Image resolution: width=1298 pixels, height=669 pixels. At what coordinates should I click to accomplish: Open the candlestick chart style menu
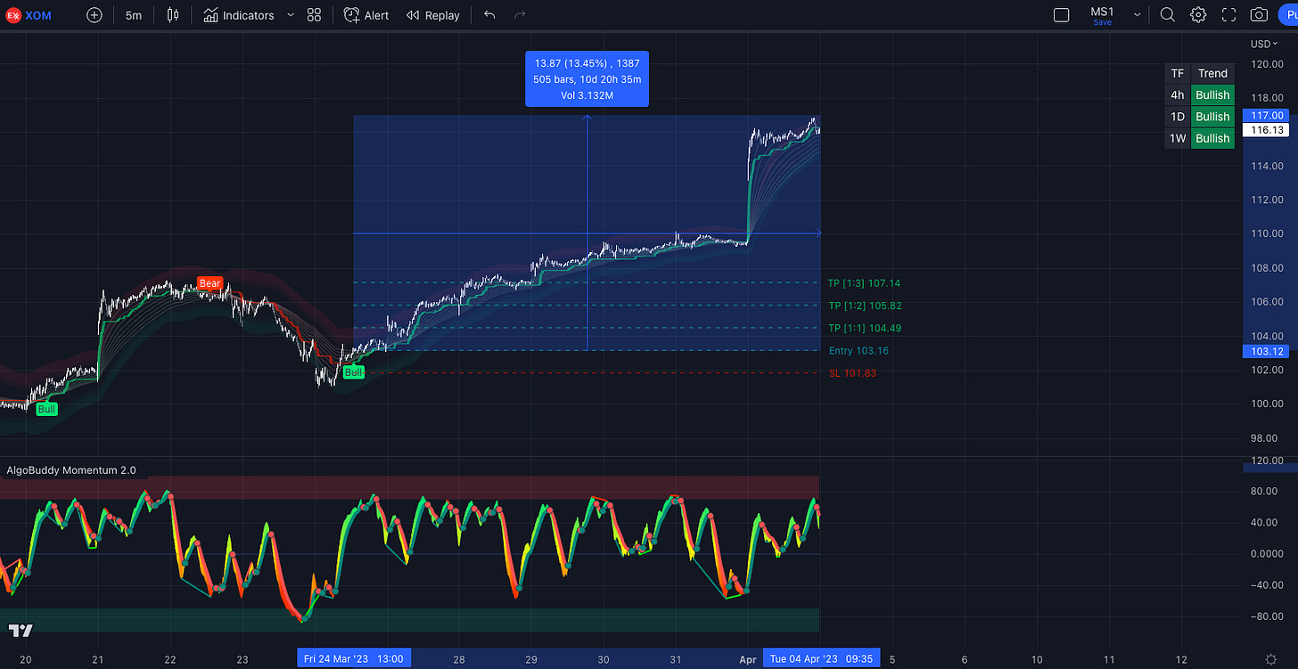pos(173,15)
